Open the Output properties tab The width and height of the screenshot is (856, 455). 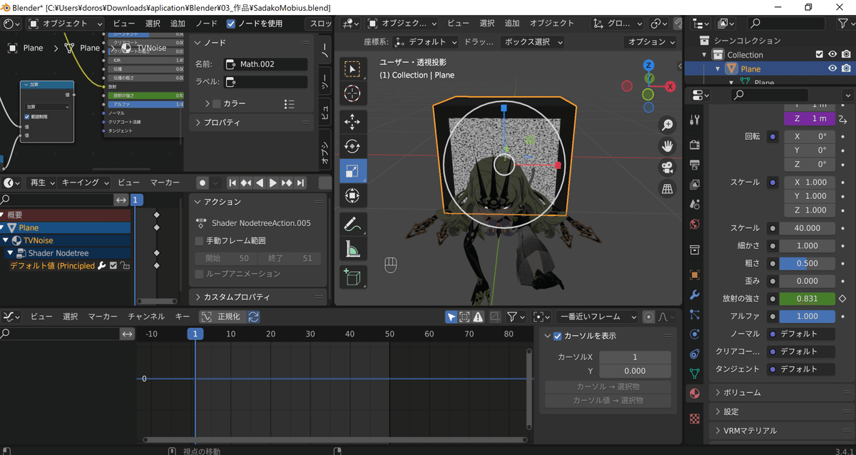tap(695, 165)
